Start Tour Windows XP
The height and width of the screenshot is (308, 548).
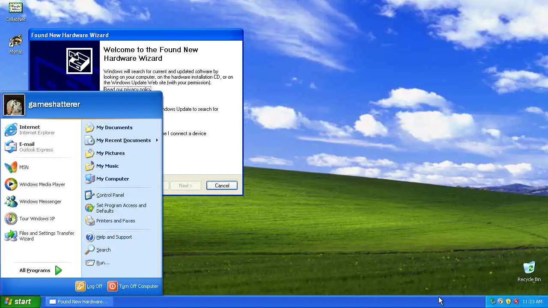[x=41, y=219]
